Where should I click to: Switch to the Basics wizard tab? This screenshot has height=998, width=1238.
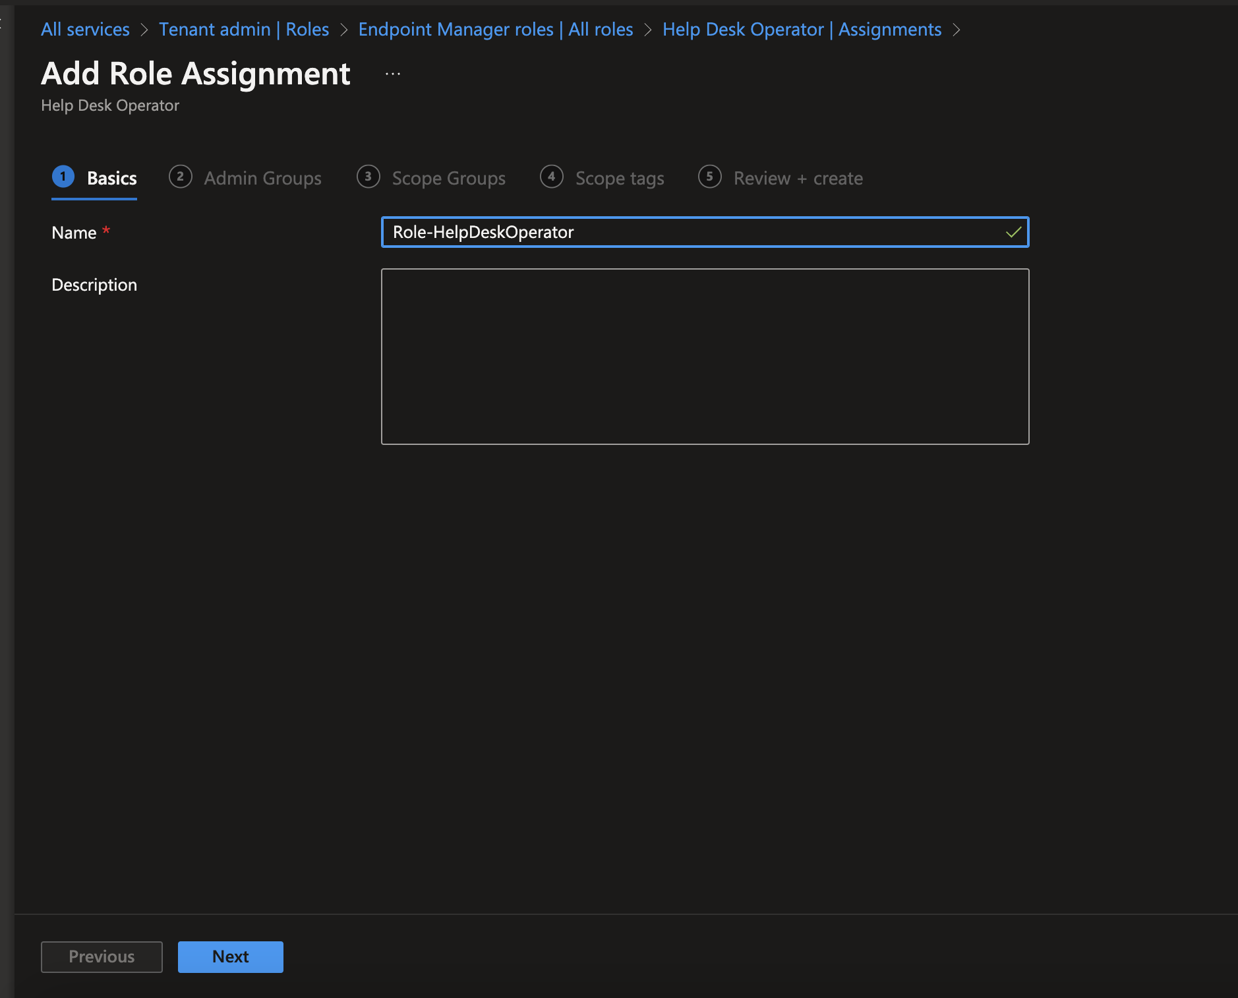(x=112, y=177)
